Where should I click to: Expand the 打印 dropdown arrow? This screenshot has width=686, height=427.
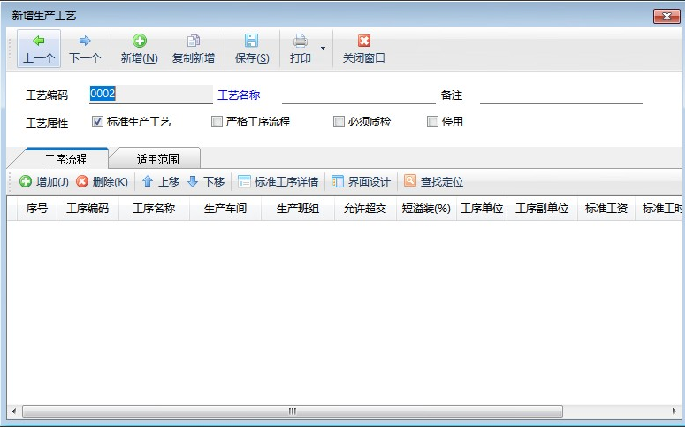coord(323,48)
